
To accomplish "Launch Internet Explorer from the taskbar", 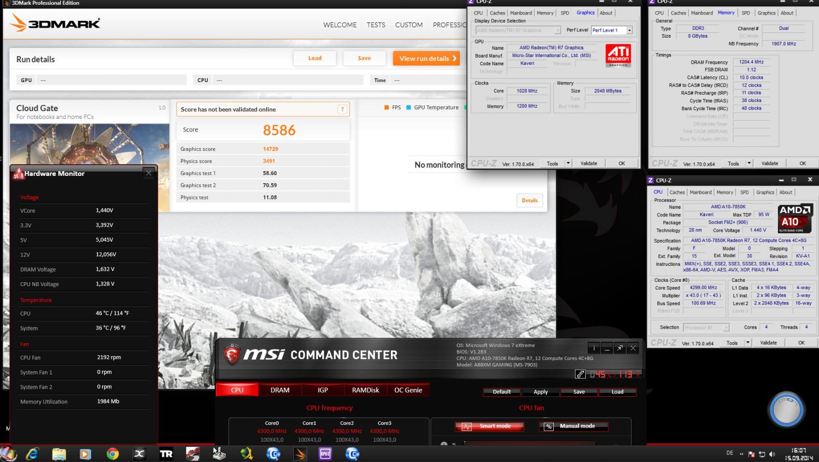I will click(32, 454).
